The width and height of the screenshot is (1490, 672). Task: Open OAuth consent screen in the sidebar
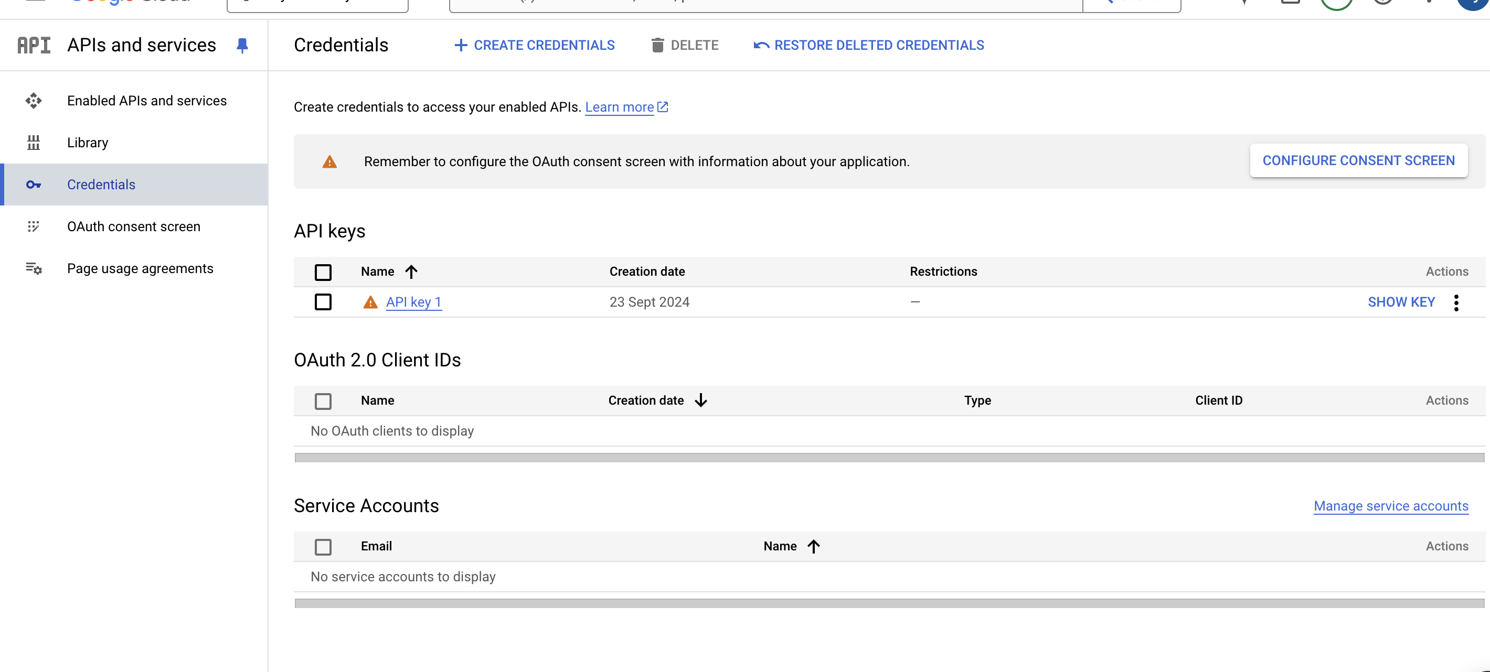tap(134, 226)
